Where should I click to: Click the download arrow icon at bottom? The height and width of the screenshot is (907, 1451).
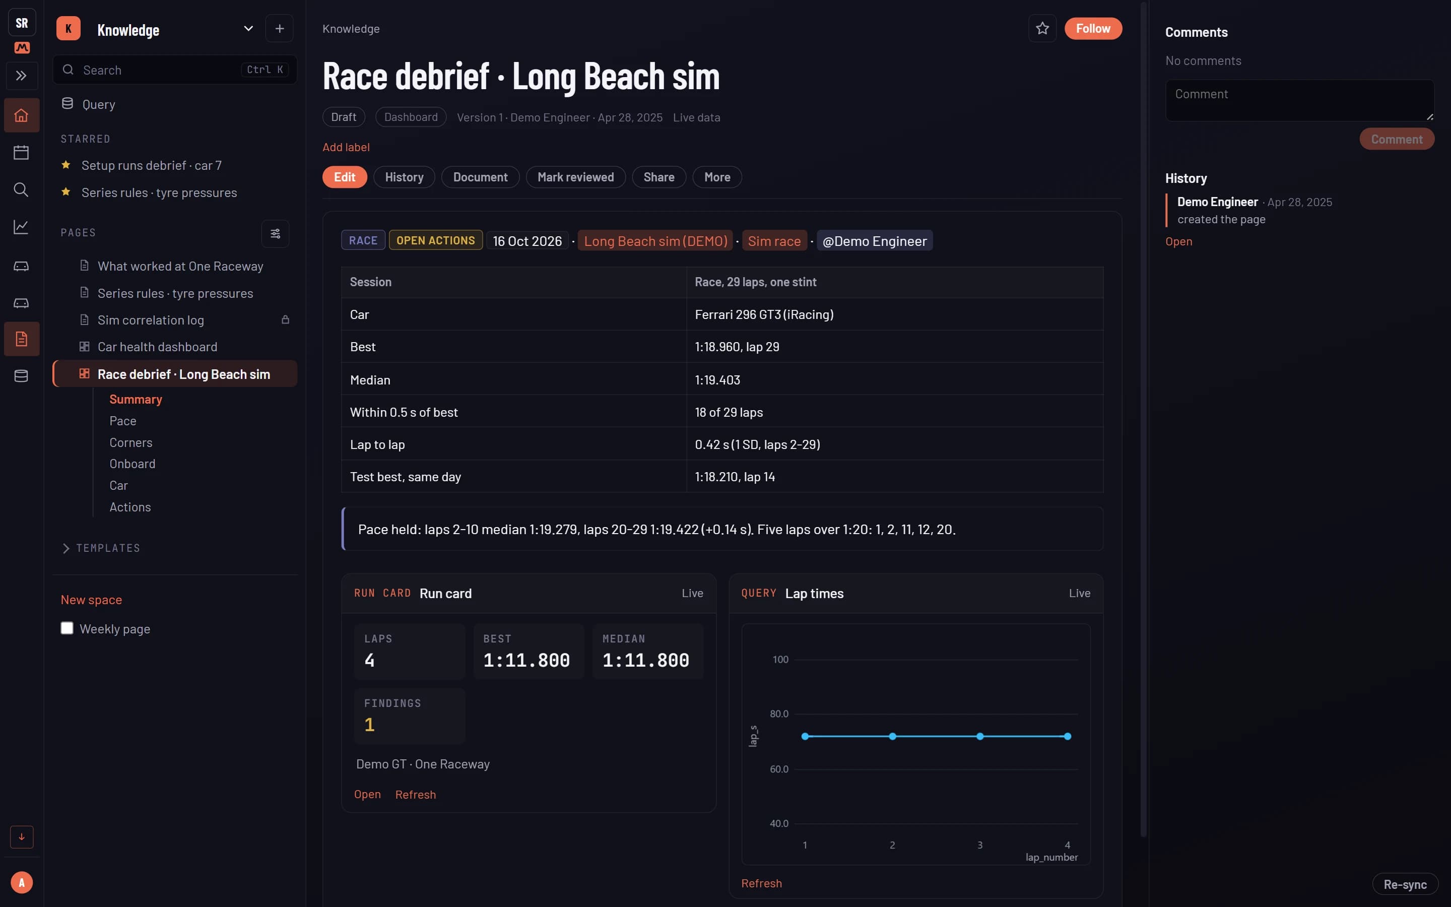(22, 836)
